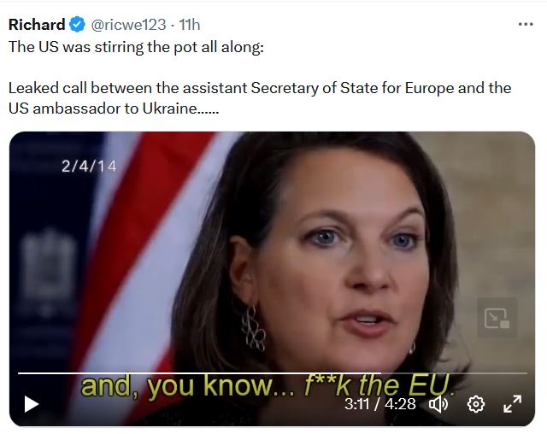Click the video progress bar track

[273, 373]
